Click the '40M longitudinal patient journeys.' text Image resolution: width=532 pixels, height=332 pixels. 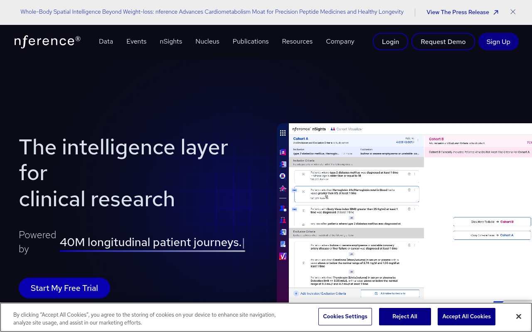pyautogui.click(x=150, y=242)
